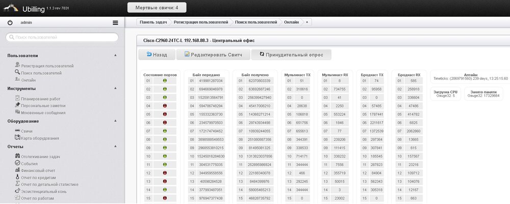Viewport: 510px width, 204px height.
Task: Switch to the Онлайн tab
Action: pyautogui.click(x=291, y=22)
